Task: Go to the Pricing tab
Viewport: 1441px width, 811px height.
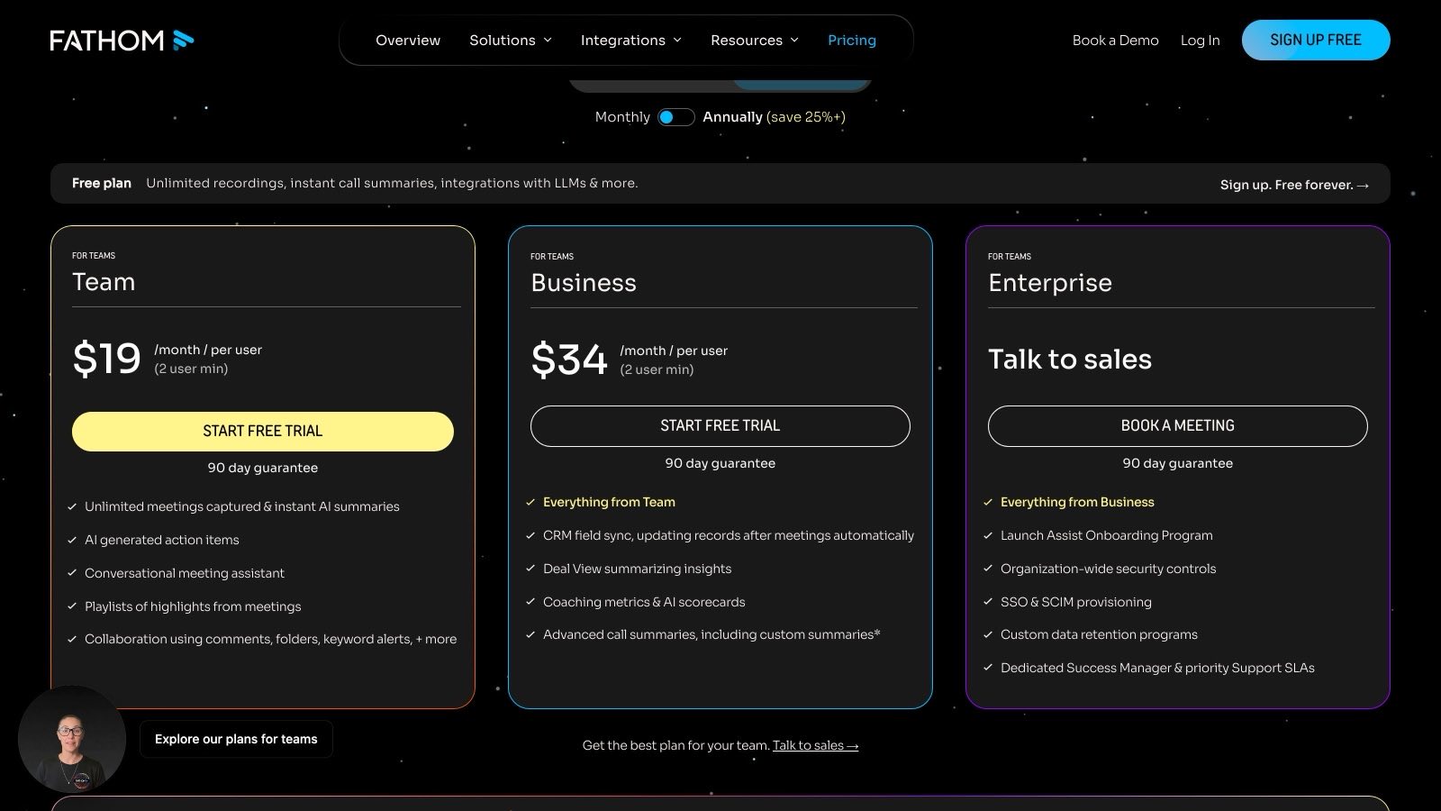Action: click(x=852, y=40)
